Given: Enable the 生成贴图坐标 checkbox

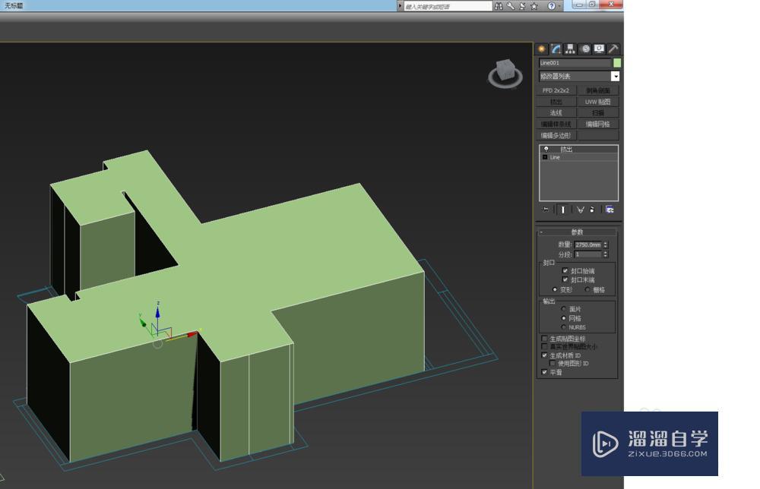Looking at the screenshot, I should (544, 339).
